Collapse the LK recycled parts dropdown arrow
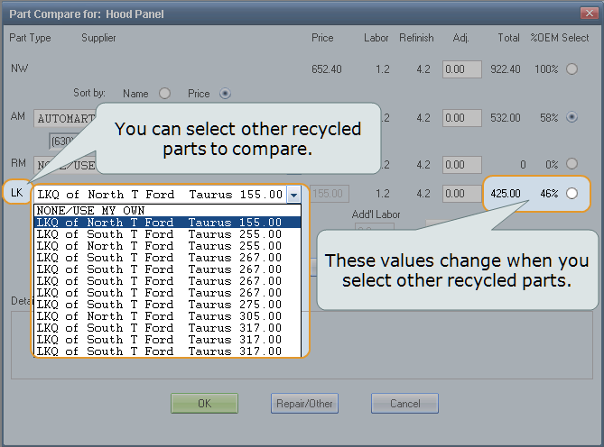 pyautogui.click(x=293, y=195)
